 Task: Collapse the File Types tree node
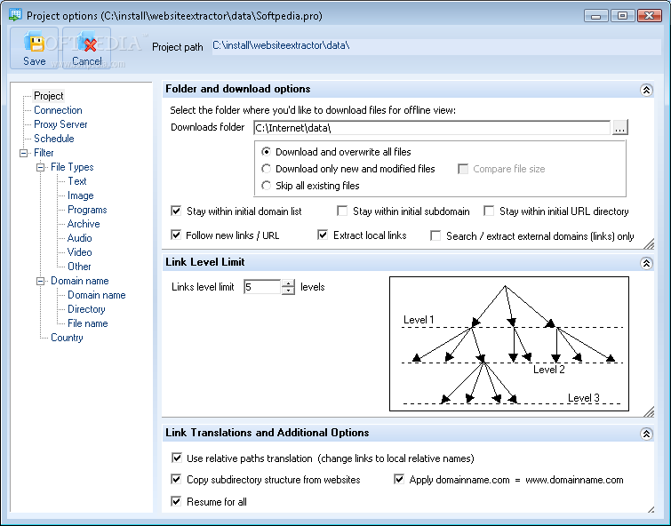[40, 167]
